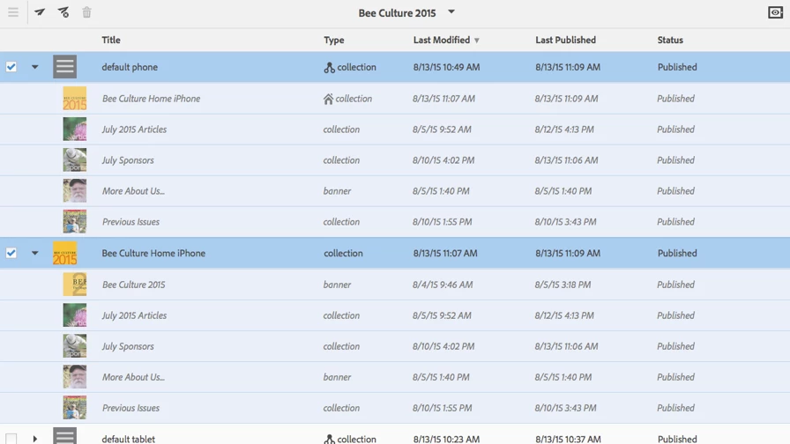Sort by the Title column header

click(x=111, y=40)
